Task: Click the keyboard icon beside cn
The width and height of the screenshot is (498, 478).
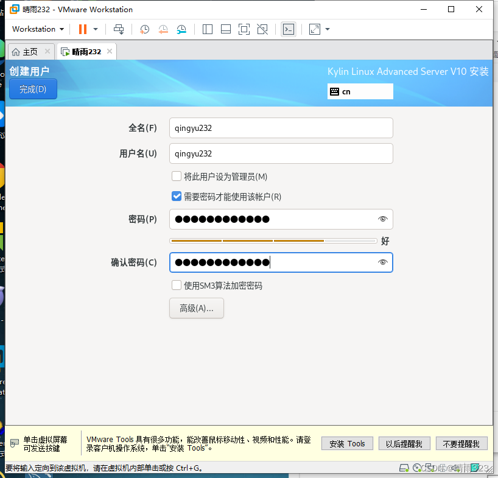Action: (x=334, y=91)
